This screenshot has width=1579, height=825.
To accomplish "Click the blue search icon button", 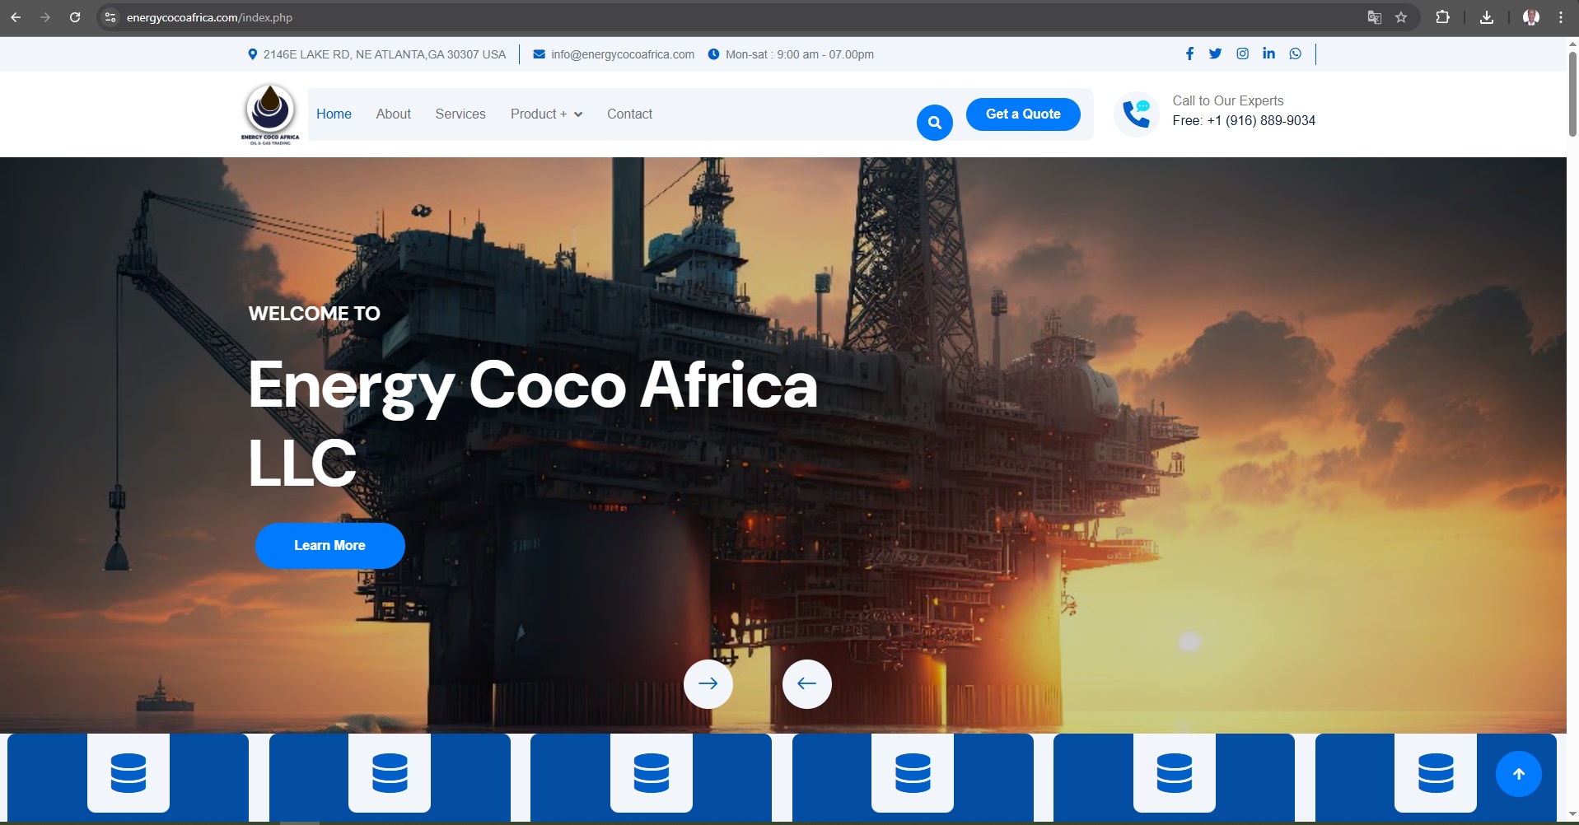I will (934, 123).
